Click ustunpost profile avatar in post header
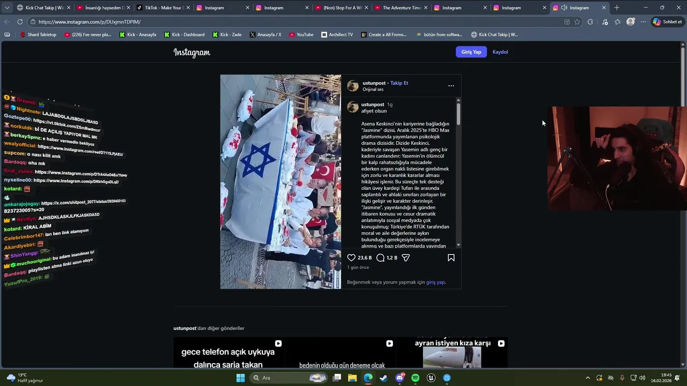This screenshot has height=386, width=687. point(353,86)
